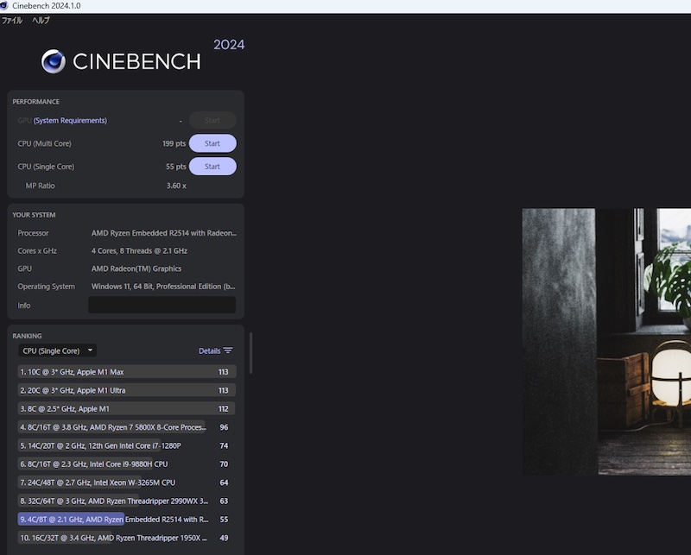This screenshot has width=691, height=555.
Task: Click the PERFORMANCE section heading
Action: 35,102
